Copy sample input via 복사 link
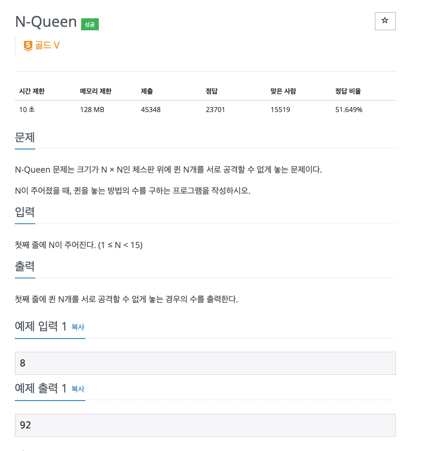Image resolution: width=427 pixels, height=451 pixels. tap(78, 327)
